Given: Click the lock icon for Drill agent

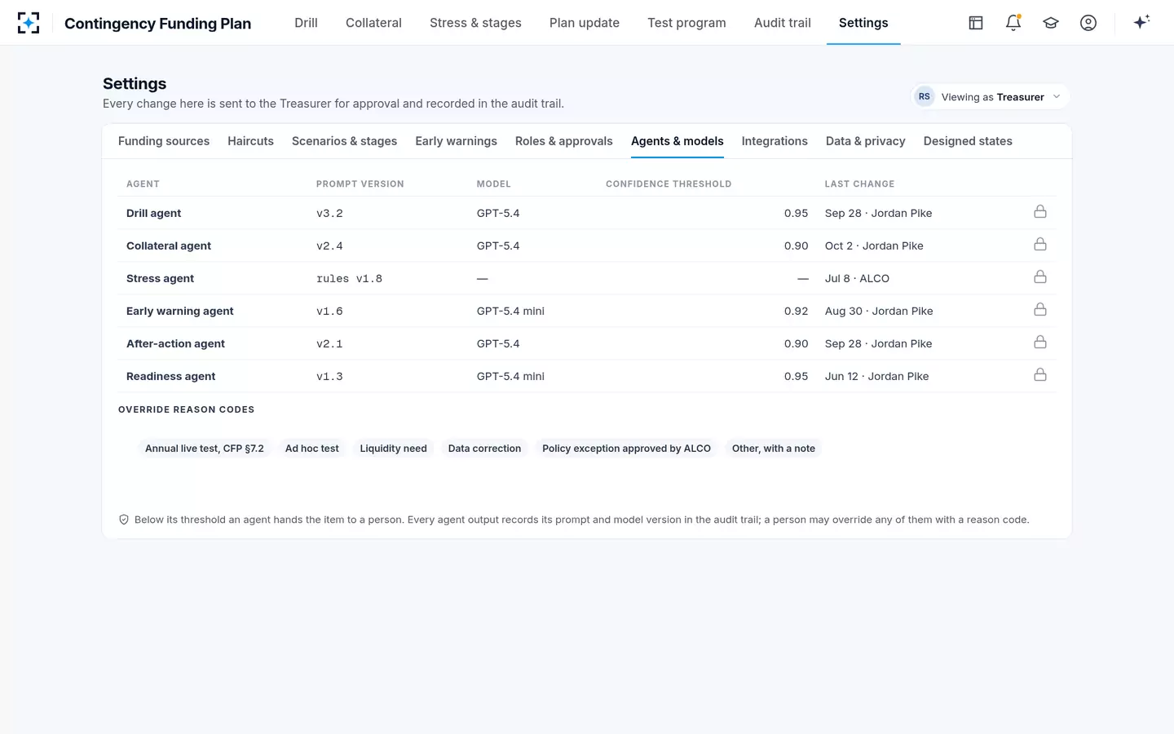Looking at the screenshot, I should pos(1040,212).
